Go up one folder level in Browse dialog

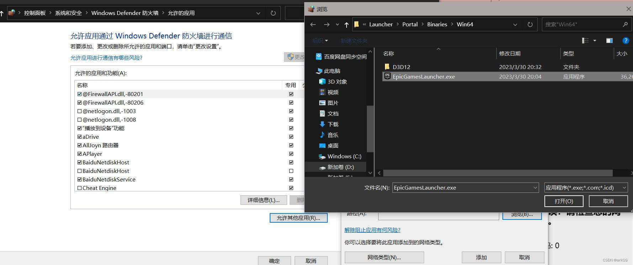click(x=347, y=25)
